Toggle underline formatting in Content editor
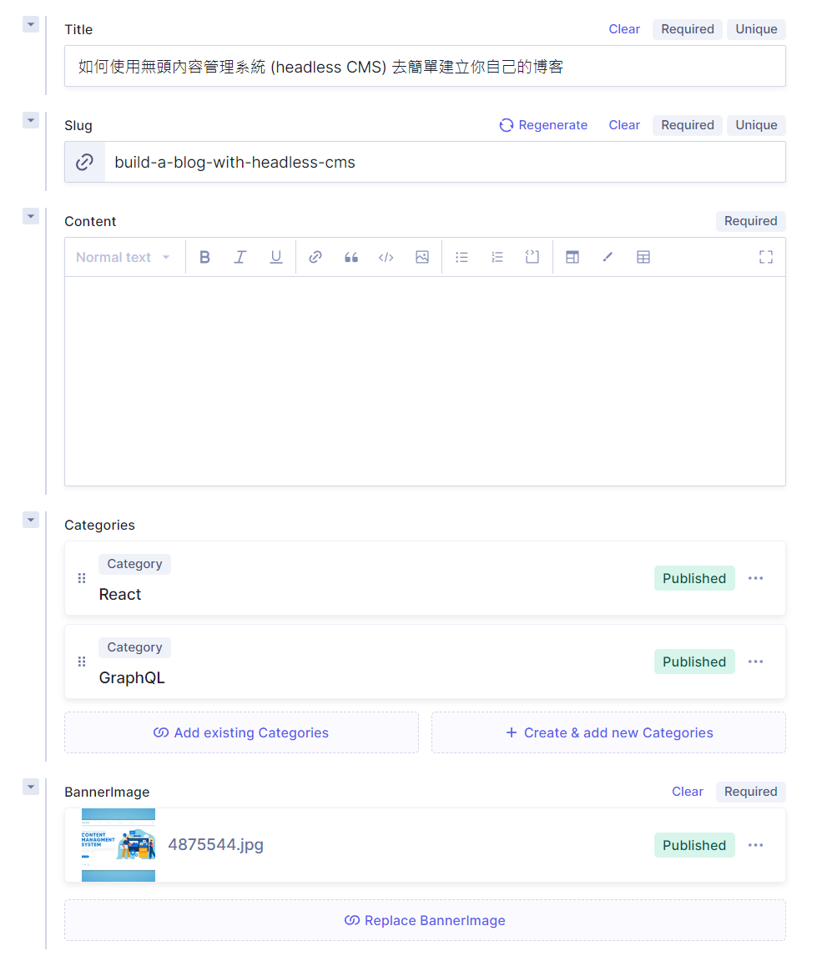Screen dimensions: 822x961 (276, 258)
